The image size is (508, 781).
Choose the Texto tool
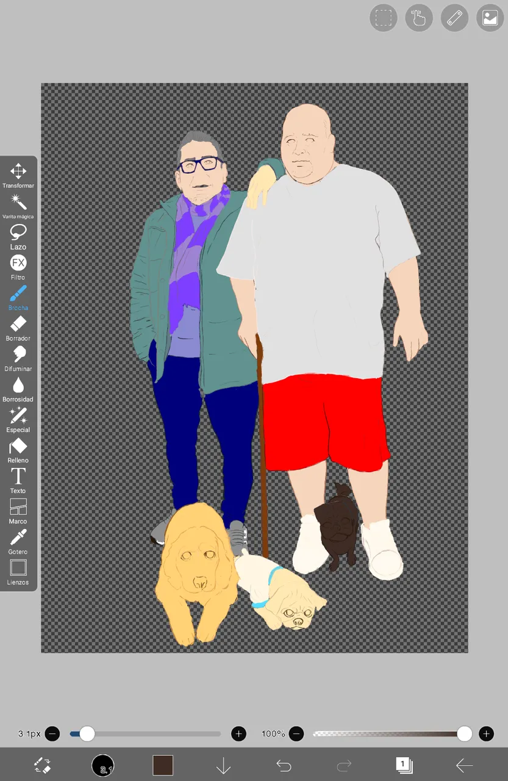point(18,480)
